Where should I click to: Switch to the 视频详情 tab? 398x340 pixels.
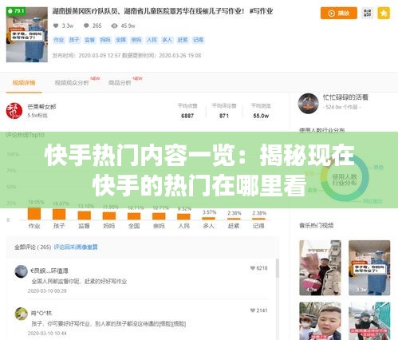coord(24,83)
